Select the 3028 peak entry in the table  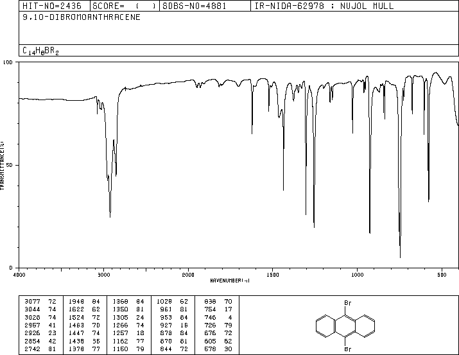[40, 317]
